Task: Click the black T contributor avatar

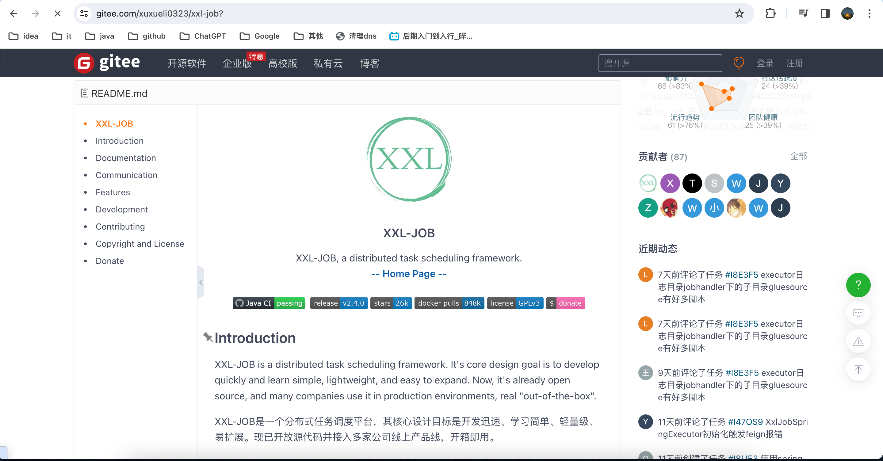Action: pos(692,183)
